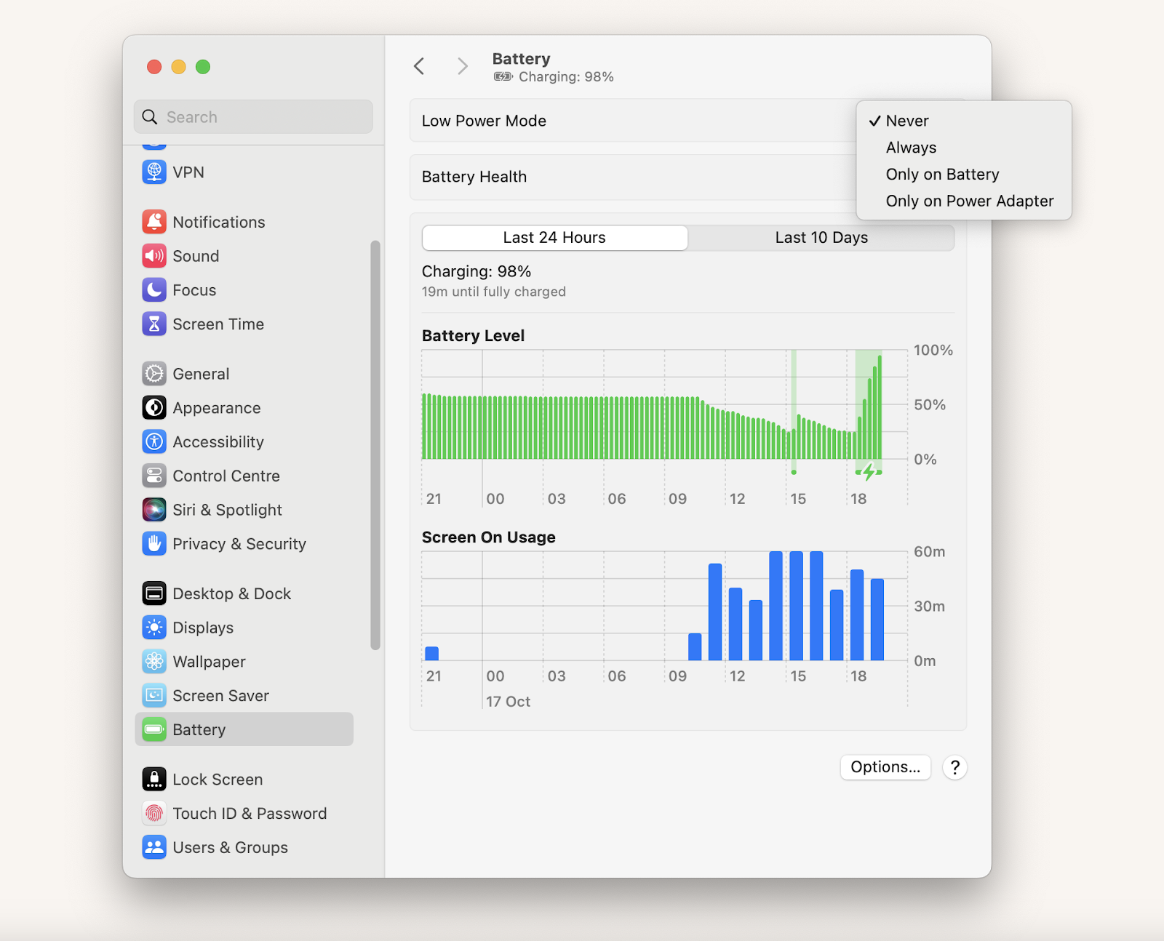
Task: Open the Control Centre settings icon
Action: [154, 476]
